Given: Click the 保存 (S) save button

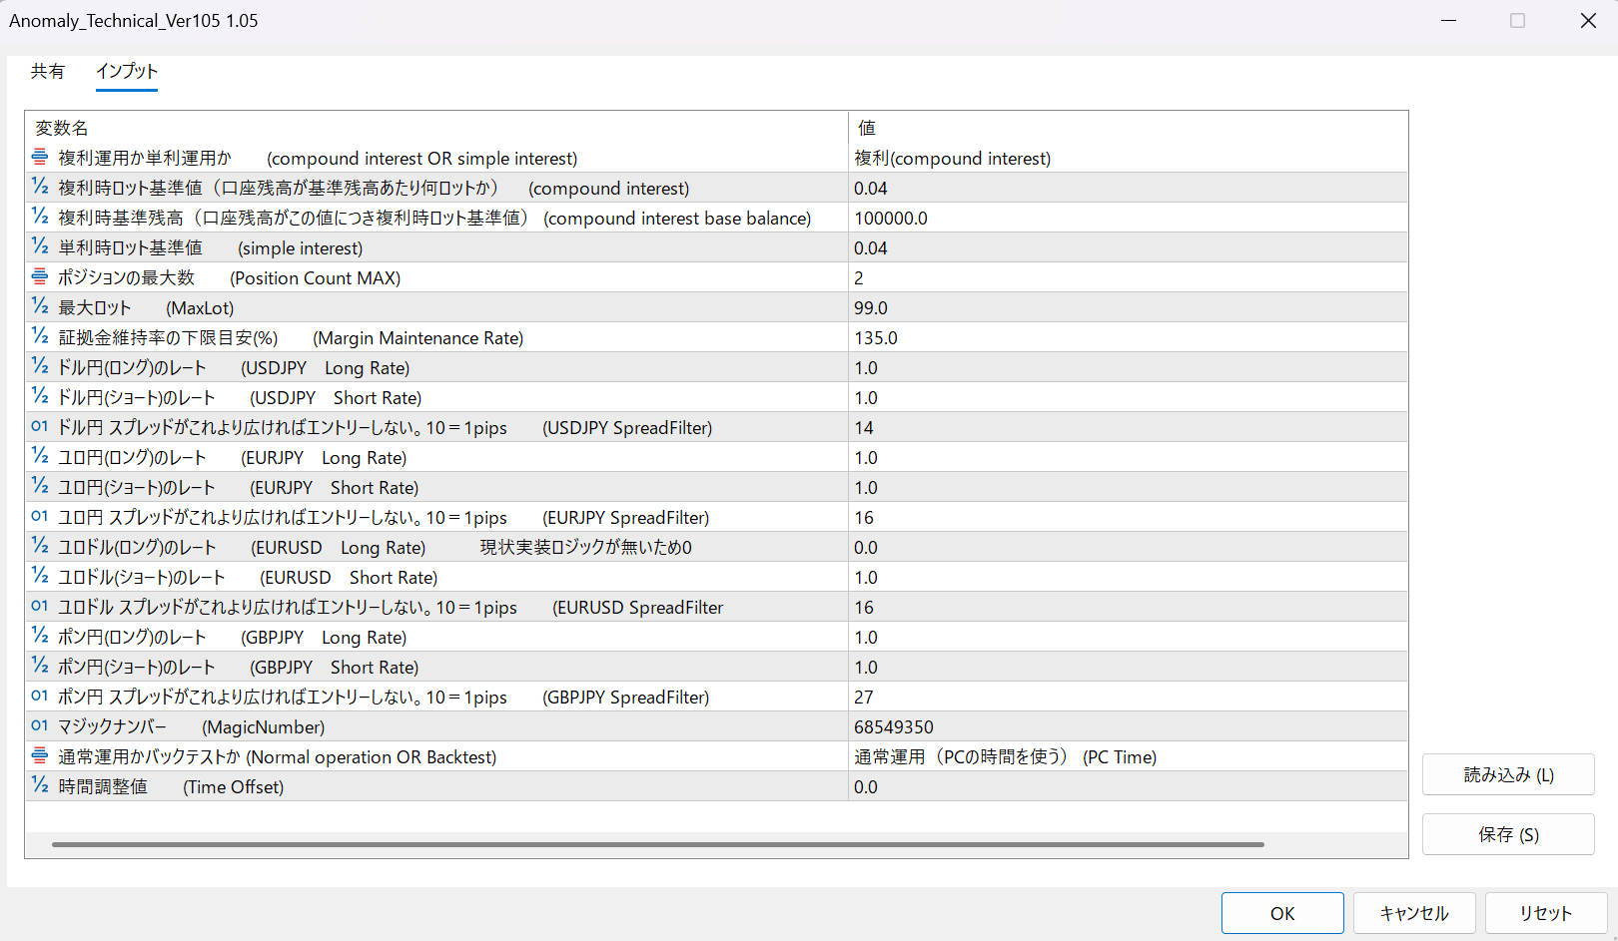Looking at the screenshot, I should pos(1508,835).
